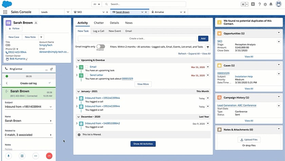The width and height of the screenshot is (285, 161).
Task: Toggle Email insights only switch
Action: pos(101,46)
